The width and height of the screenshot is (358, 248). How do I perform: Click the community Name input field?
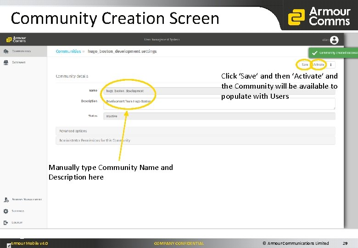219,91
